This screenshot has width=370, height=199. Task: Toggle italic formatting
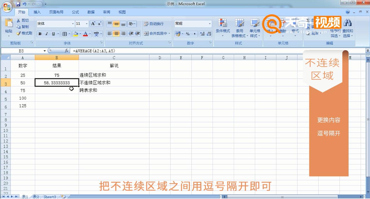click(x=47, y=34)
